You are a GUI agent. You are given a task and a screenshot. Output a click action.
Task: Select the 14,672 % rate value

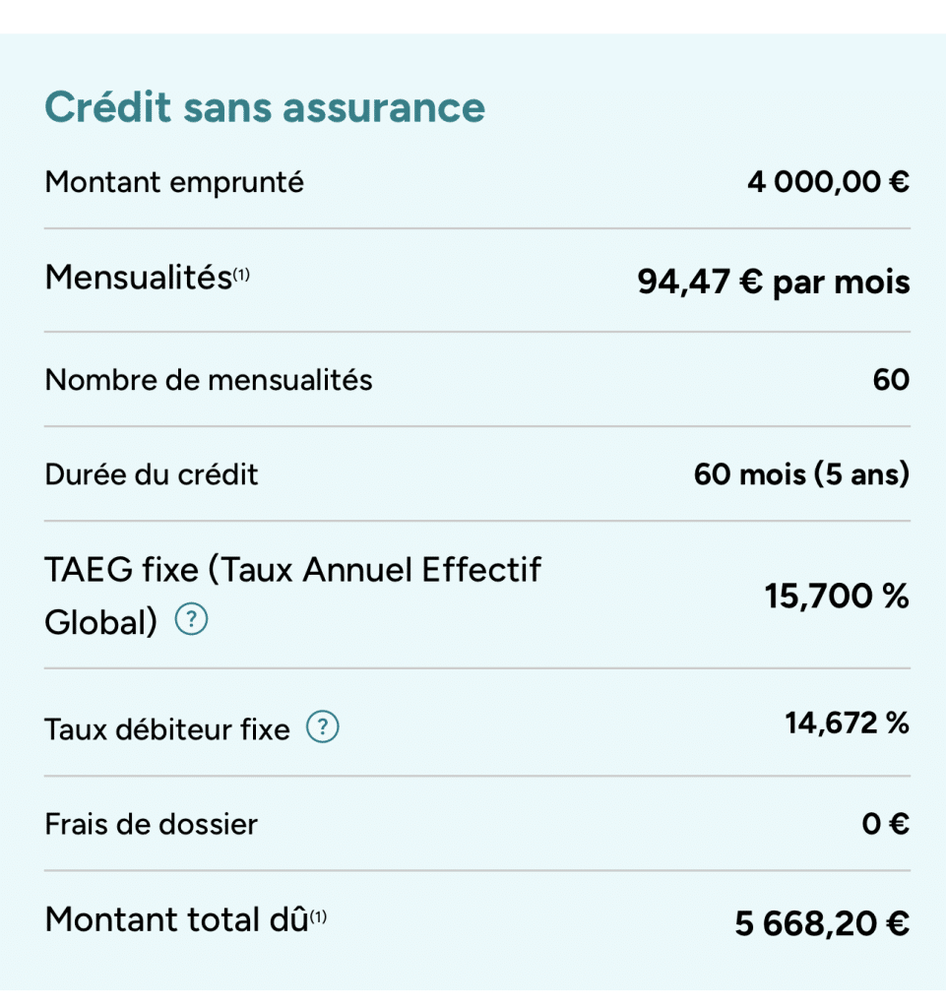click(x=848, y=723)
